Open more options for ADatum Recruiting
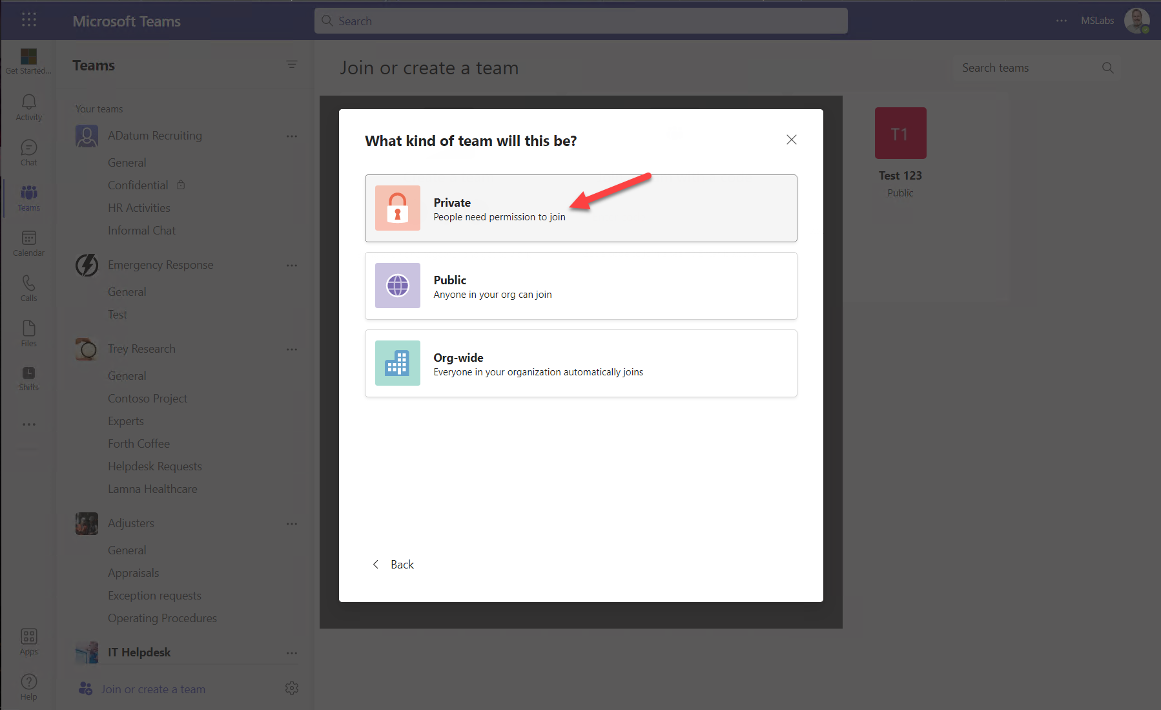This screenshot has height=710, width=1161. point(292,136)
